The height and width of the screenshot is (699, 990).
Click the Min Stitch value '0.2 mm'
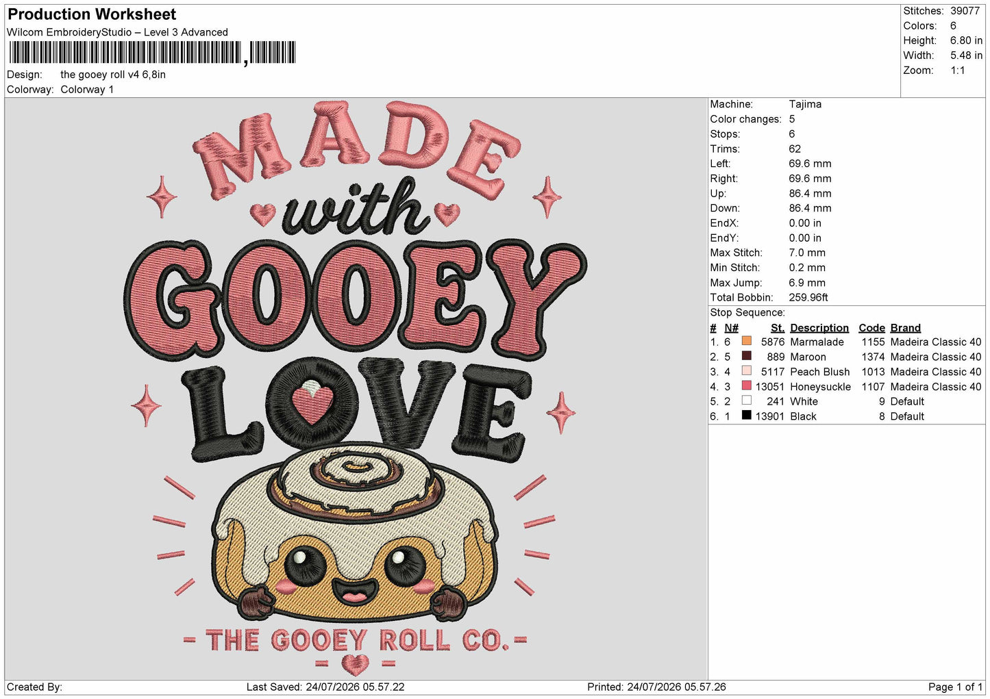(807, 268)
